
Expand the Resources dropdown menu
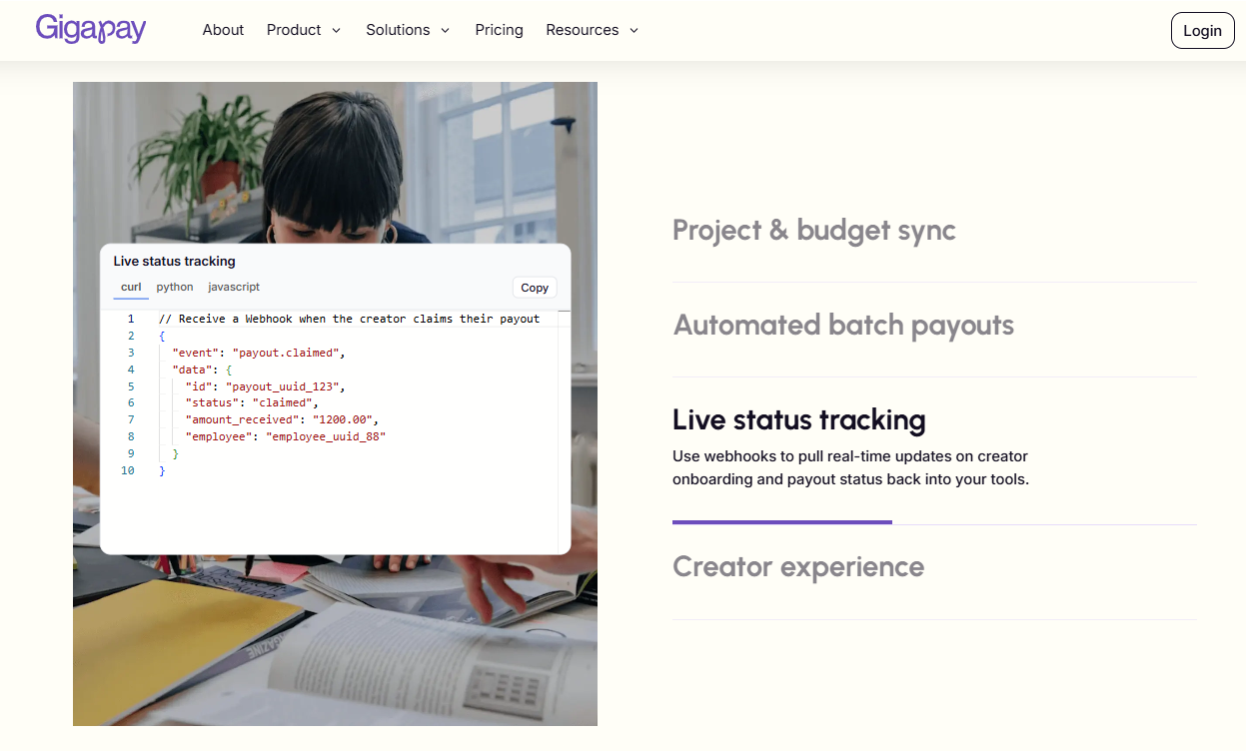(593, 30)
